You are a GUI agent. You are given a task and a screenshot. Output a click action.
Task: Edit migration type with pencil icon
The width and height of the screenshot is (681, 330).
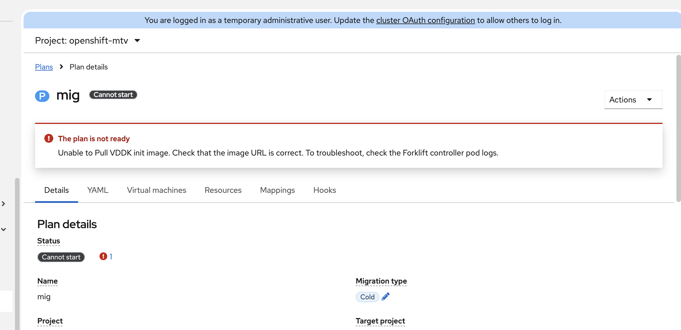point(386,296)
